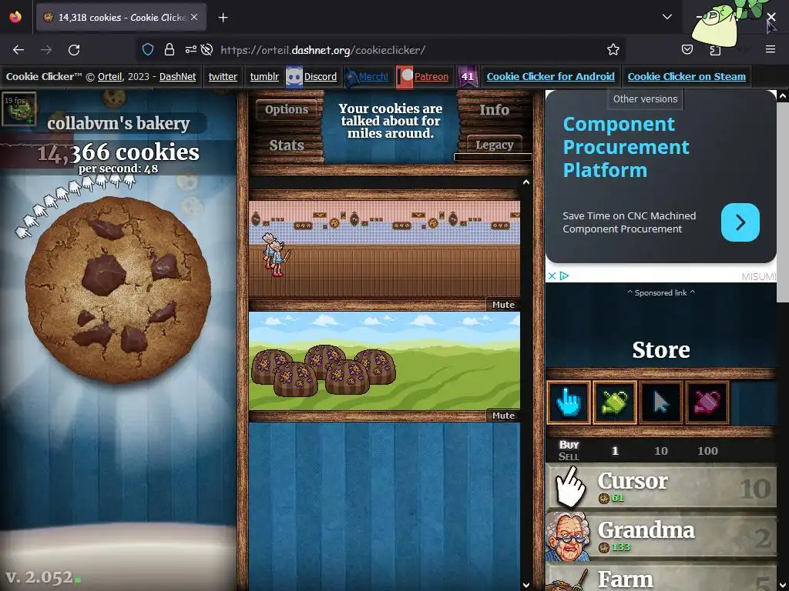Viewport: 789px width, 591px height.
Task: Open the twitter link
Action: [223, 77]
